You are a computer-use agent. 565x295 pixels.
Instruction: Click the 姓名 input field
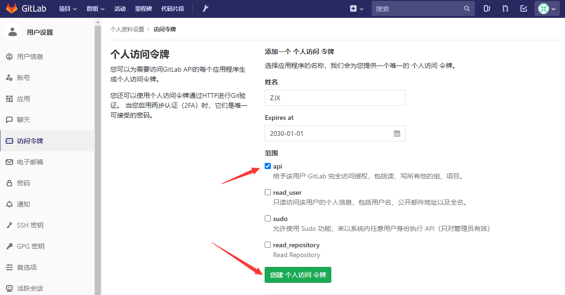(x=335, y=98)
